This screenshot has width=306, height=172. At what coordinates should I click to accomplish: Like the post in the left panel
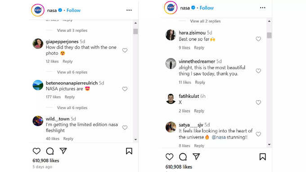[36, 151]
